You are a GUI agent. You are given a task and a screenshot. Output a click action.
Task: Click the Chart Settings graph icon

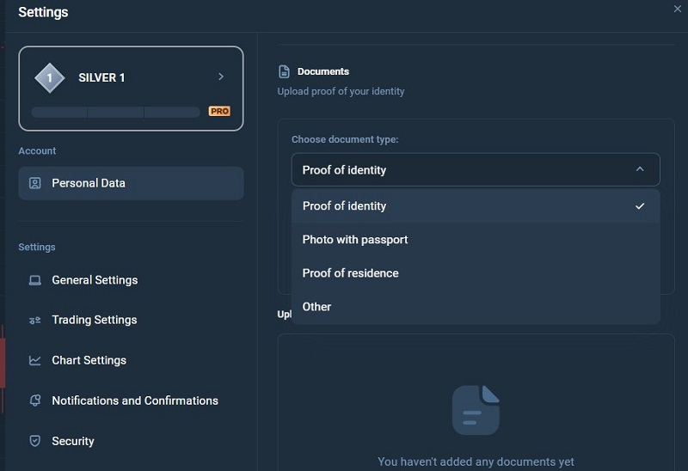34,360
